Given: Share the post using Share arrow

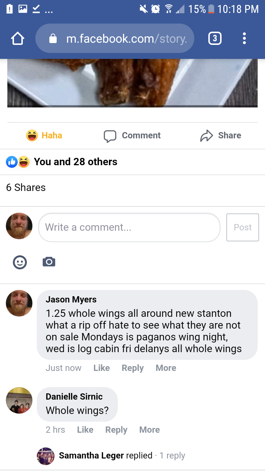Looking at the screenshot, I should (220, 135).
